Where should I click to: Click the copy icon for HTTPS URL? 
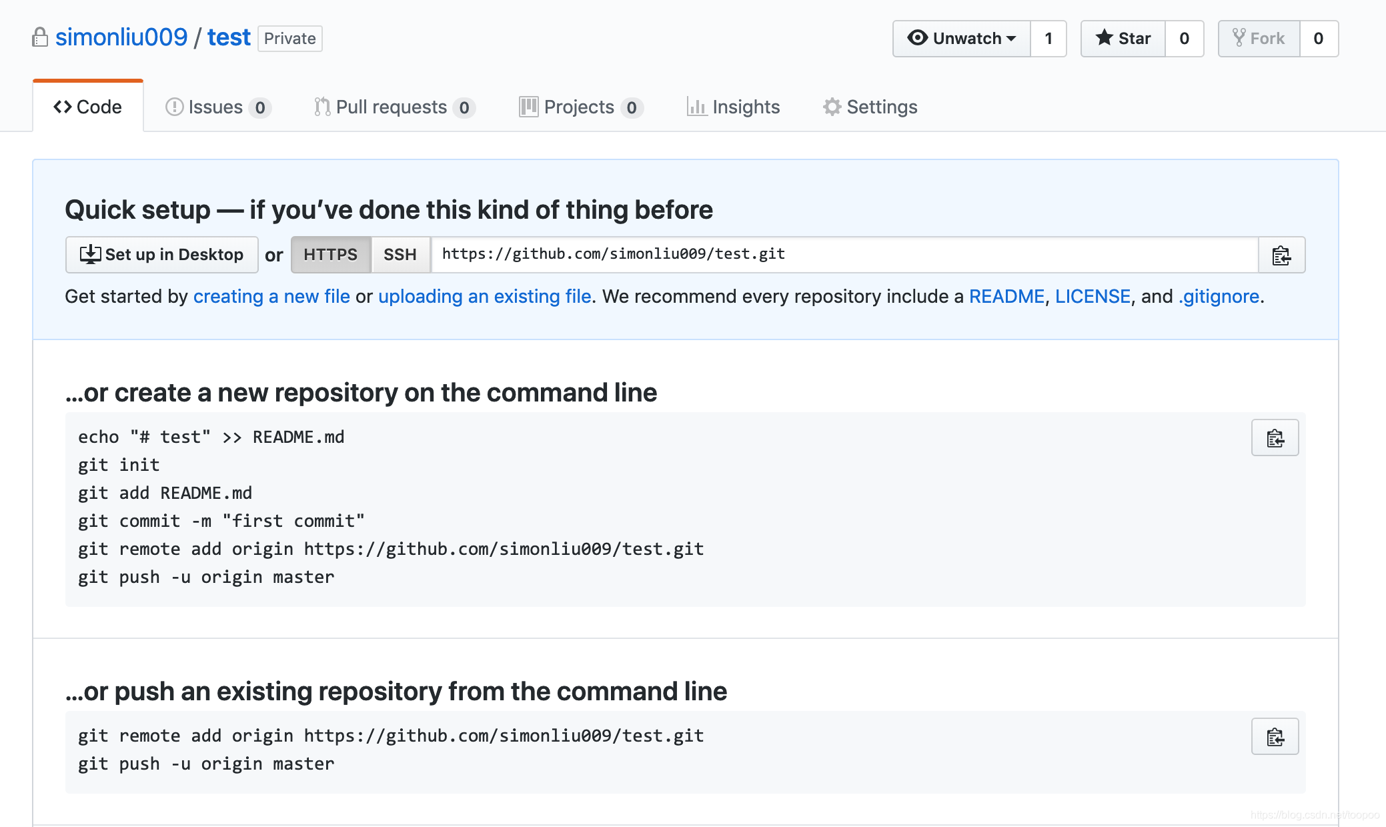coord(1282,254)
